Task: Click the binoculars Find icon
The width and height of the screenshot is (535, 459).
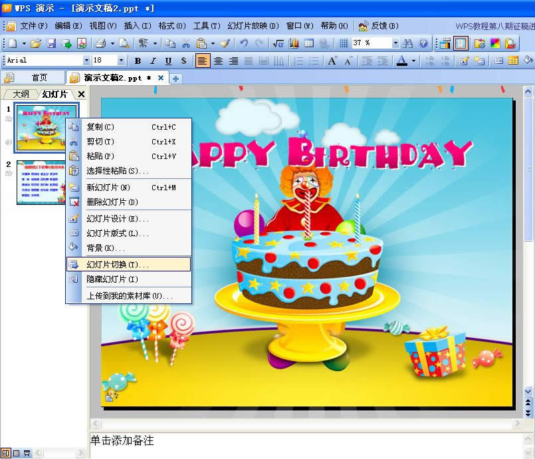Action: [407, 43]
